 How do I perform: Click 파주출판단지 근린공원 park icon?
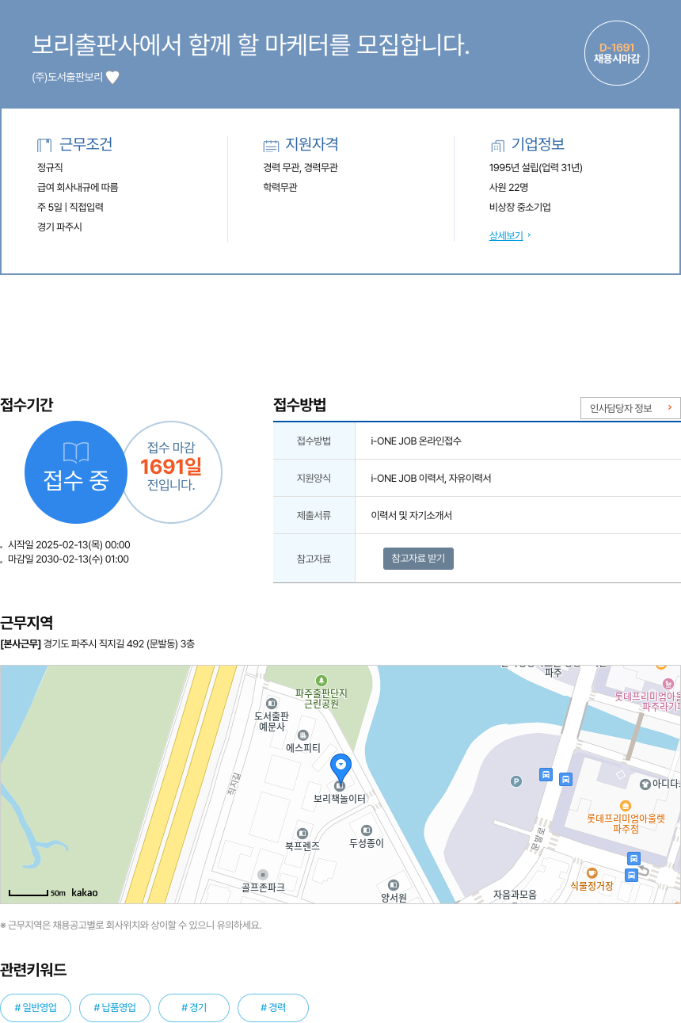tap(321, 681)
